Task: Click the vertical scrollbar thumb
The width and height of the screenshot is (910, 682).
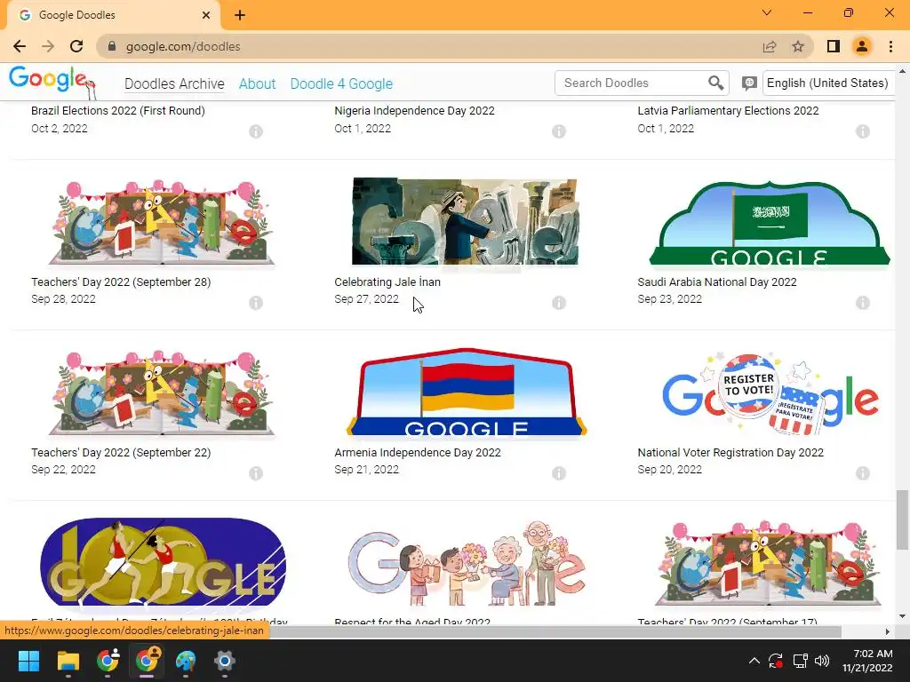Action: coord(902,520)
